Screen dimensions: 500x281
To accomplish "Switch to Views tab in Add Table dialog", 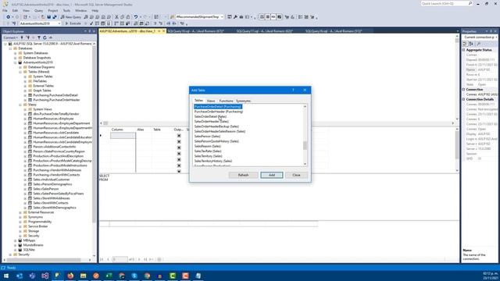I will (x=211, y=101).
